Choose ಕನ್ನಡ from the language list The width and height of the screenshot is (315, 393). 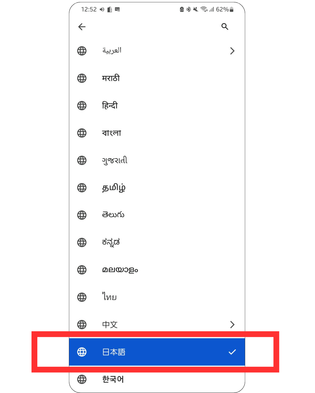coord(157,242)
